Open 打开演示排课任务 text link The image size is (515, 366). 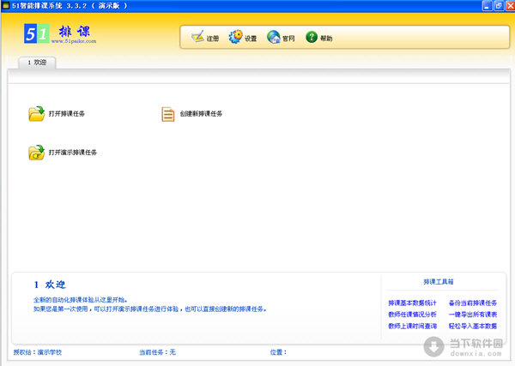[73, 153]
